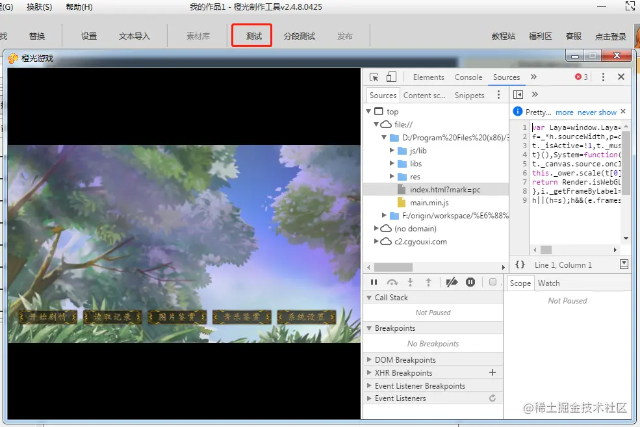Viewport: 640px width, 427px height.
Task: Expand the (no domain) node
Action: coord(376,228)
